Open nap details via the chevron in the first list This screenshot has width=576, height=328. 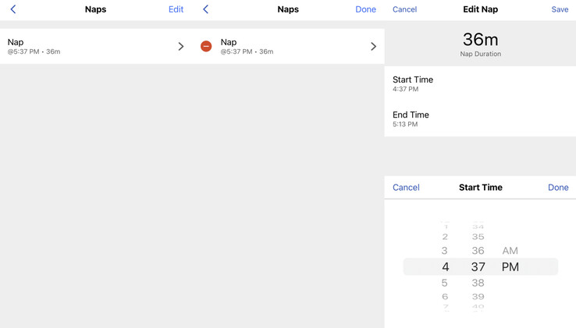(180, 46)
